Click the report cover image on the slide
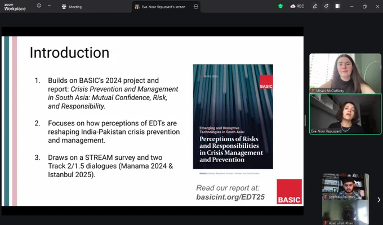The width and height of the screenshot is (383, 225). point(233,116)
